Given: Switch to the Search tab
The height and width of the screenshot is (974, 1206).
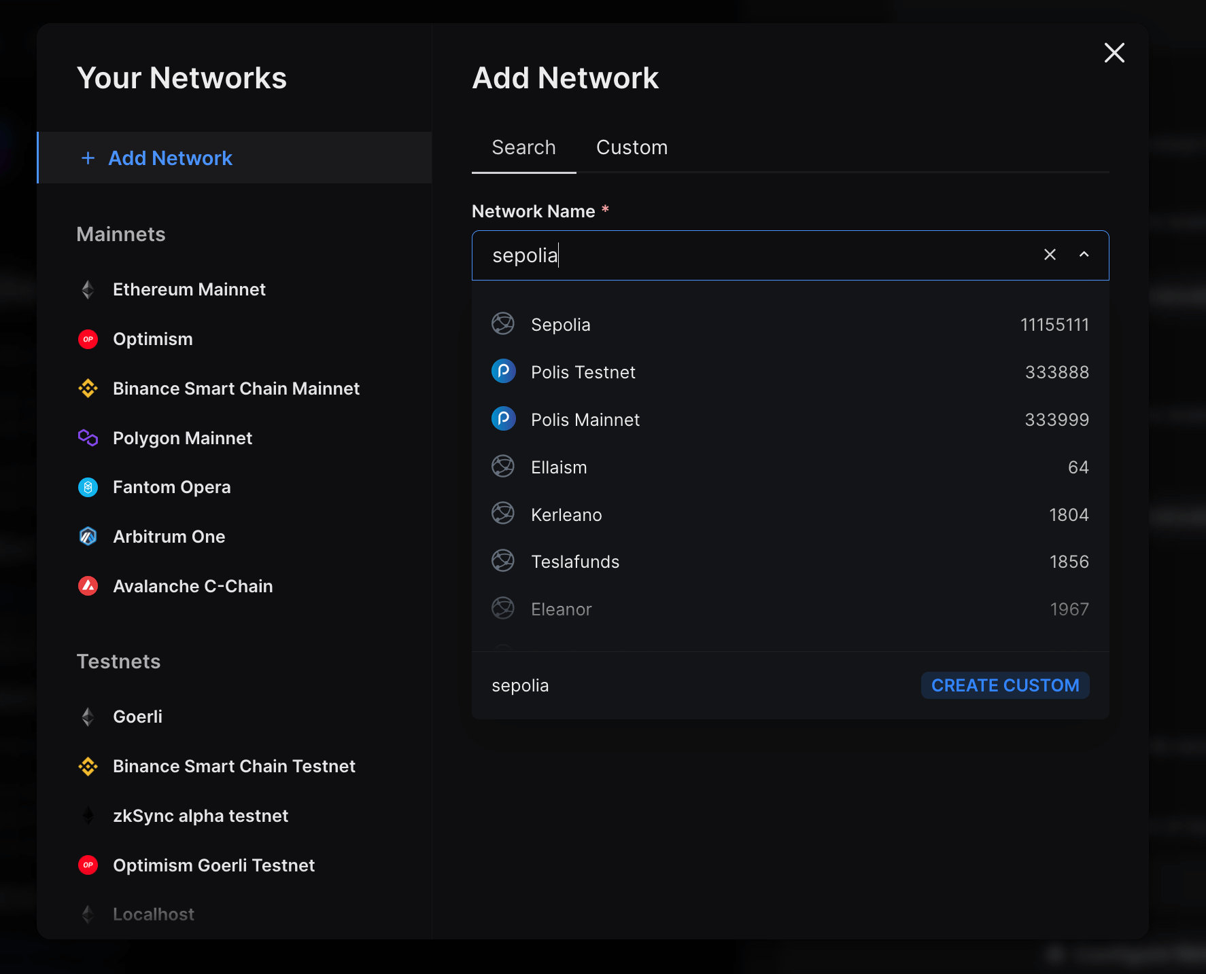Looking at the screenshot, I should (523, 148).
